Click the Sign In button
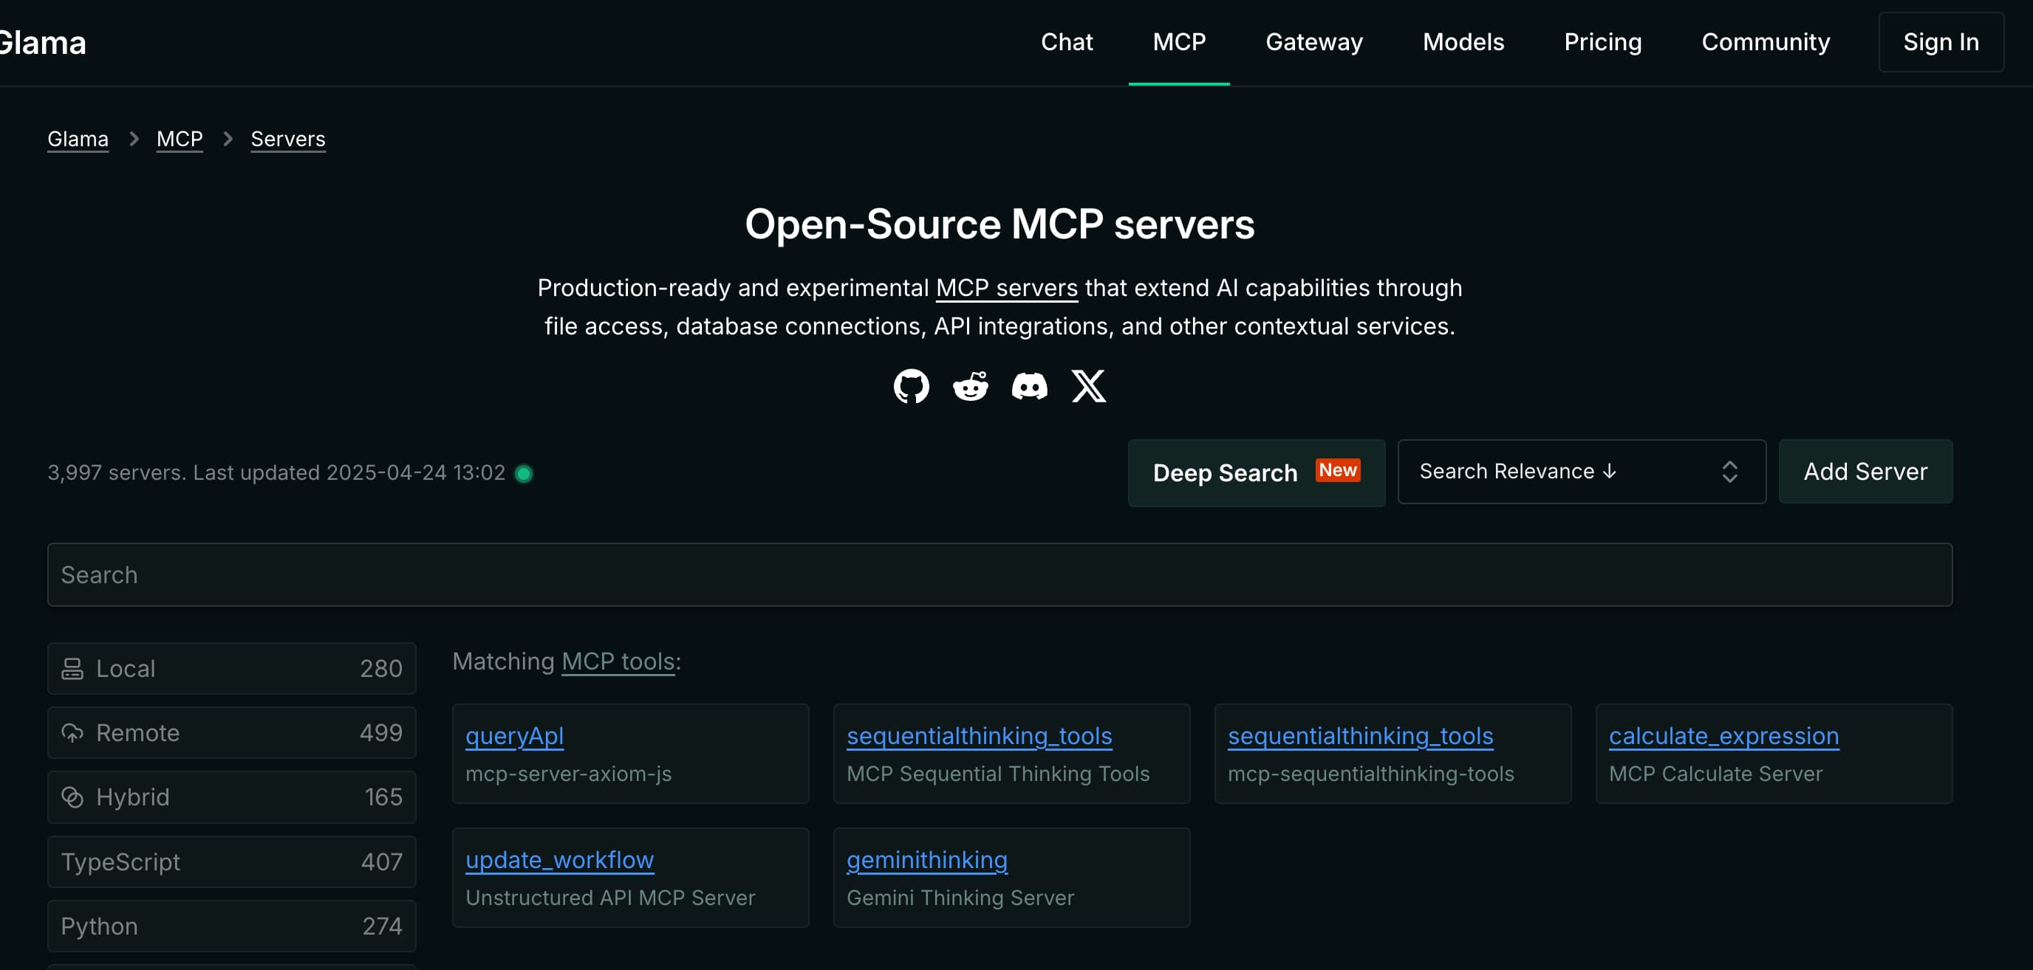This screenshot has height=970, width=2033. tap(1941, 42)
